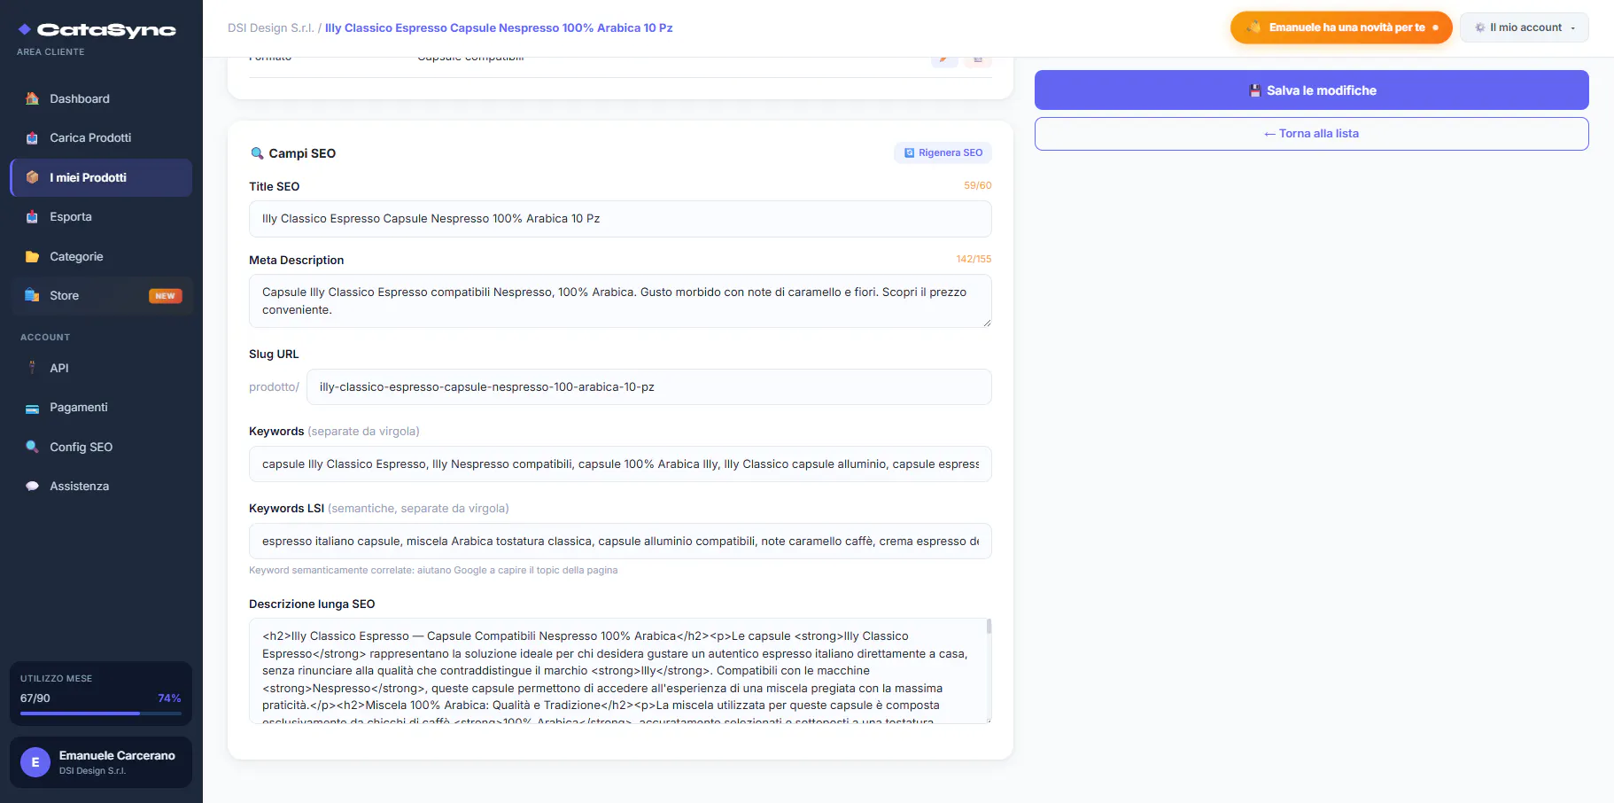Grab the Meta Description resize handle
The width and height of the screenshot is (1614, 803).
987,323
